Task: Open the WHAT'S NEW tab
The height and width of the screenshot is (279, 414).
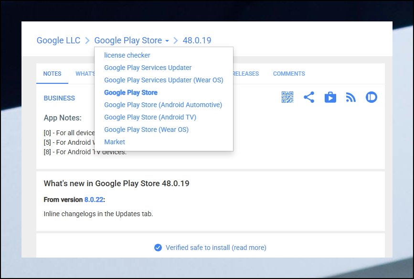Action: click(x=85, y=74)
